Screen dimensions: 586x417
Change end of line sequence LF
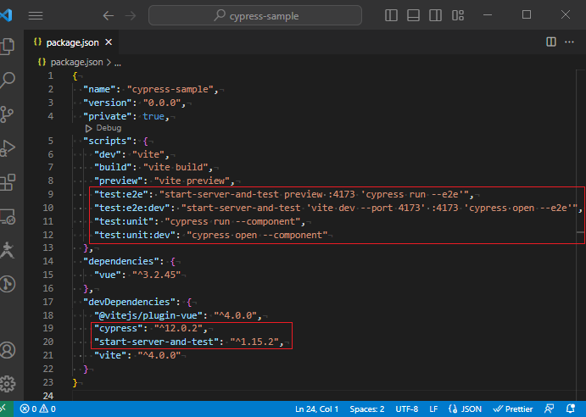click(433, 409)
